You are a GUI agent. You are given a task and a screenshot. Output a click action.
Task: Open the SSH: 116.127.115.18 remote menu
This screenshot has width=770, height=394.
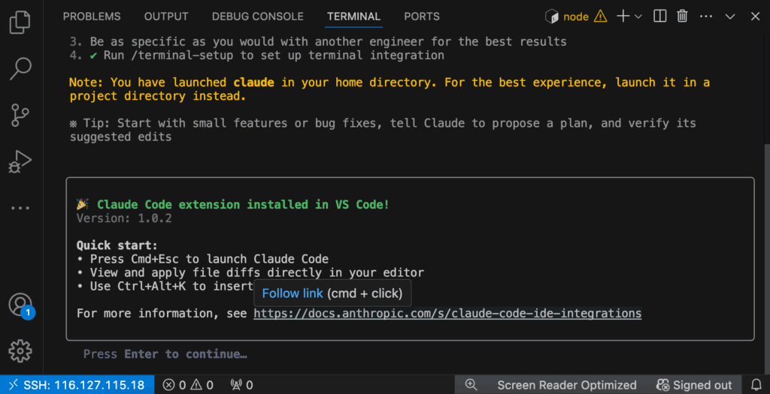point(77,385)
